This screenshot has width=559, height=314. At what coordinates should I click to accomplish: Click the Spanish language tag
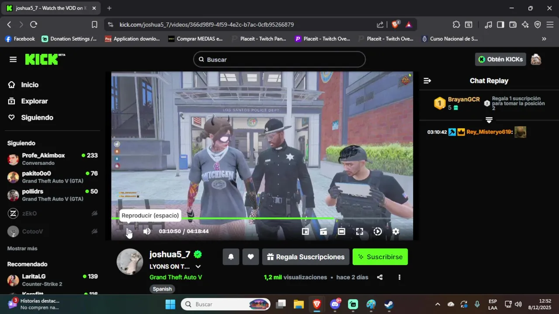click(162, 289)
